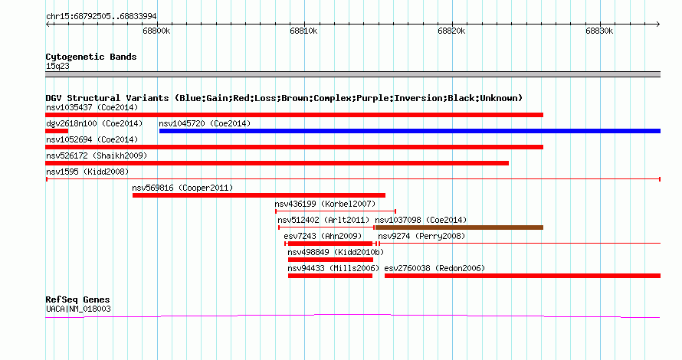Open variant label nsv1045720 (Coe2014)

click(x=205, y=123)
